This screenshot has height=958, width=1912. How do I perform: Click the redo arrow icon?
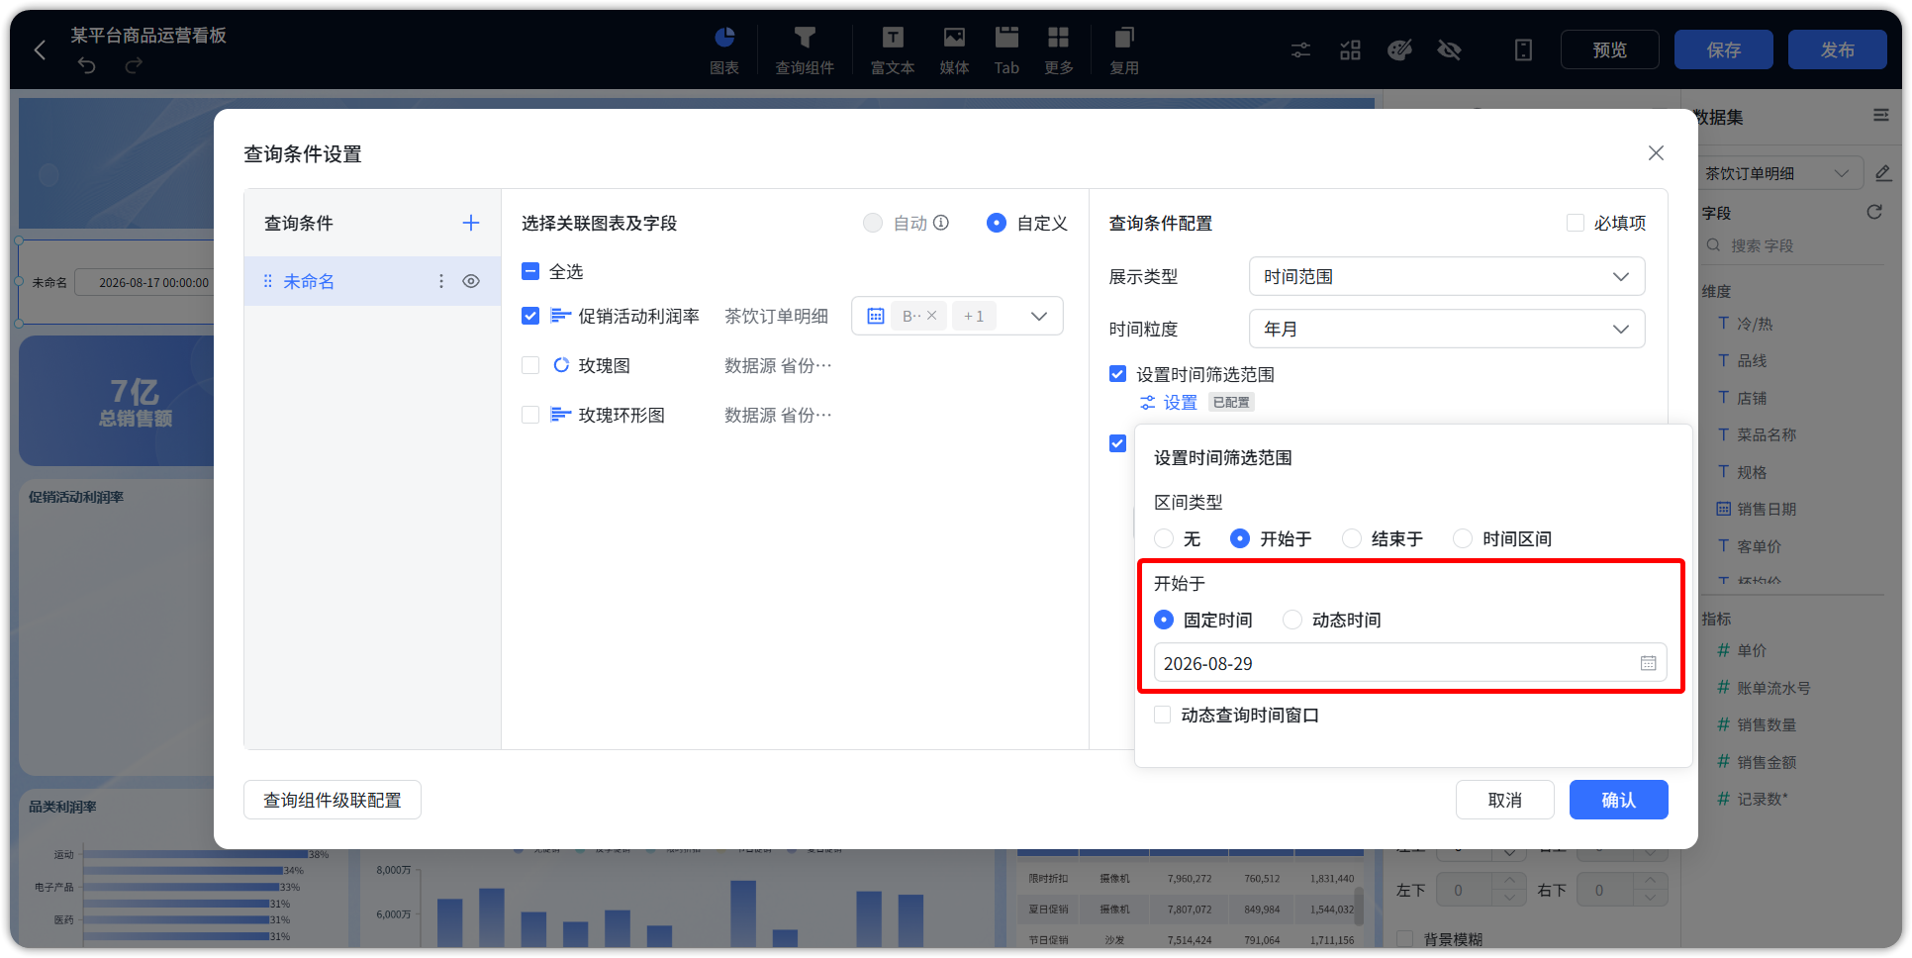pyautogui.click(x=134, y=65)
